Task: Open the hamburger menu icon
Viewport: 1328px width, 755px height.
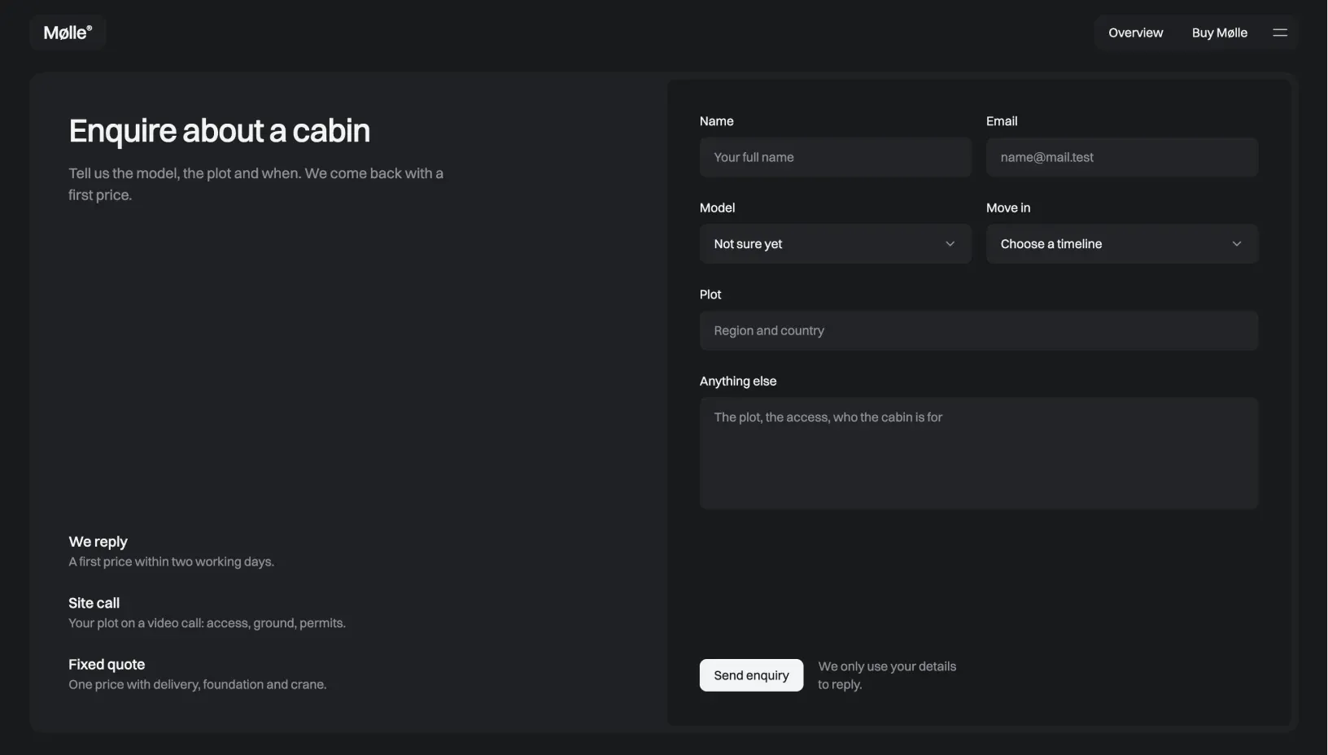Action: pos(1280,33)
